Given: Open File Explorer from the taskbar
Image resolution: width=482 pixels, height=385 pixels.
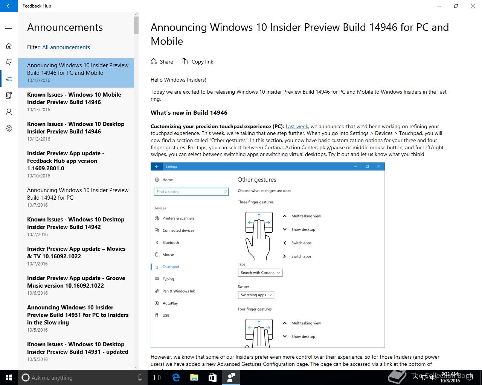Looking at the screenshot, I should click(x=194, y=377).
